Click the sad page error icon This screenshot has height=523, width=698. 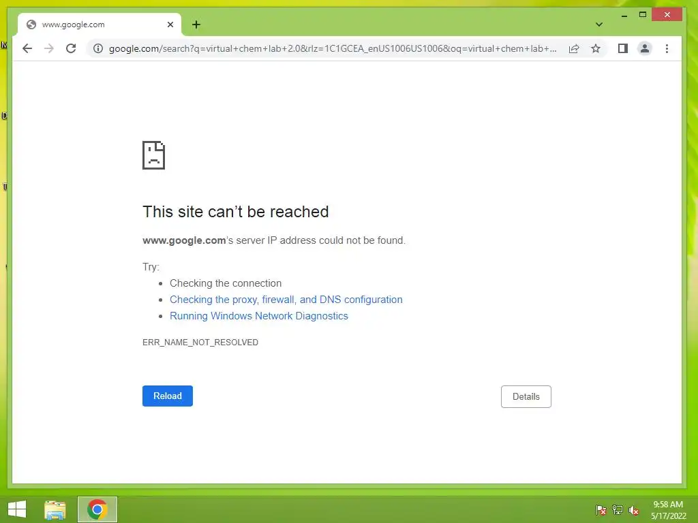(x=153, y=155)
